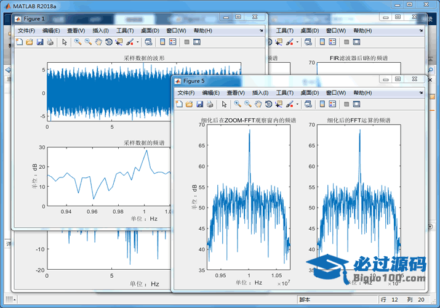Select Rotate 3D tool in Figure 5

268,104
